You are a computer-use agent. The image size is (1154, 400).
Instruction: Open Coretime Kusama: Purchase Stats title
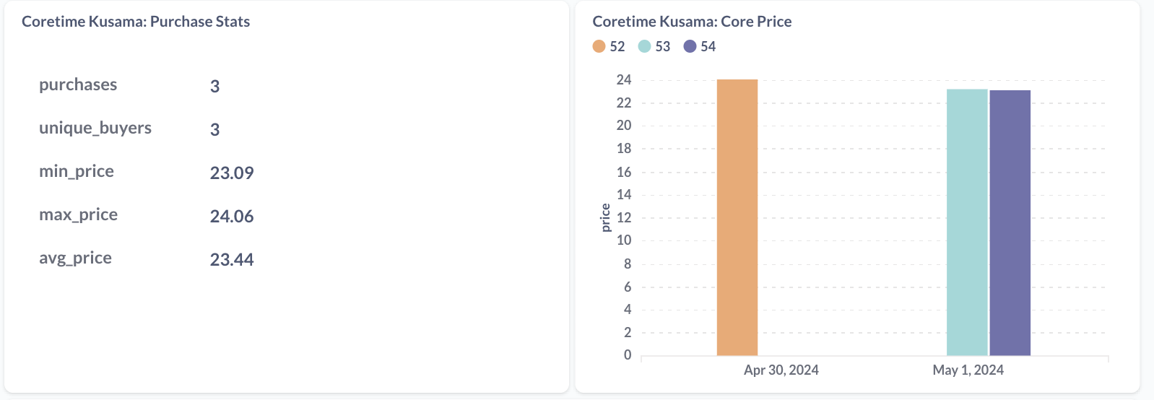pos(136,22)
